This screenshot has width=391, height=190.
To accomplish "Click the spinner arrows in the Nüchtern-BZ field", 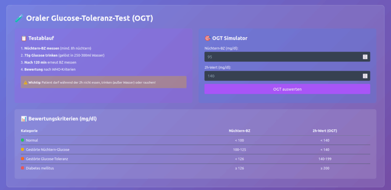I will coord(365,57).
